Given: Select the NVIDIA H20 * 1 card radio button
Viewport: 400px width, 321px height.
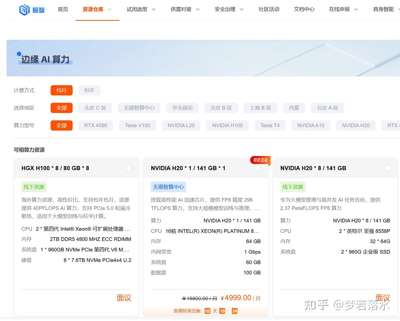Looking at the screenshot, I should point(258,168).
